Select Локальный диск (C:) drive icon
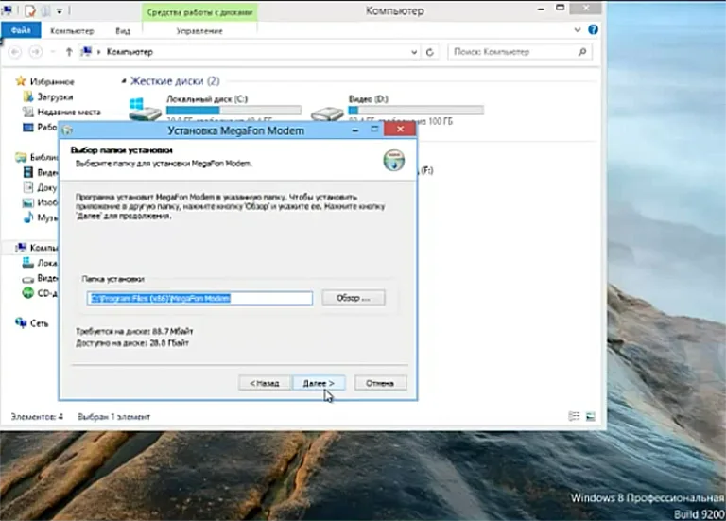 coord(144,110)
